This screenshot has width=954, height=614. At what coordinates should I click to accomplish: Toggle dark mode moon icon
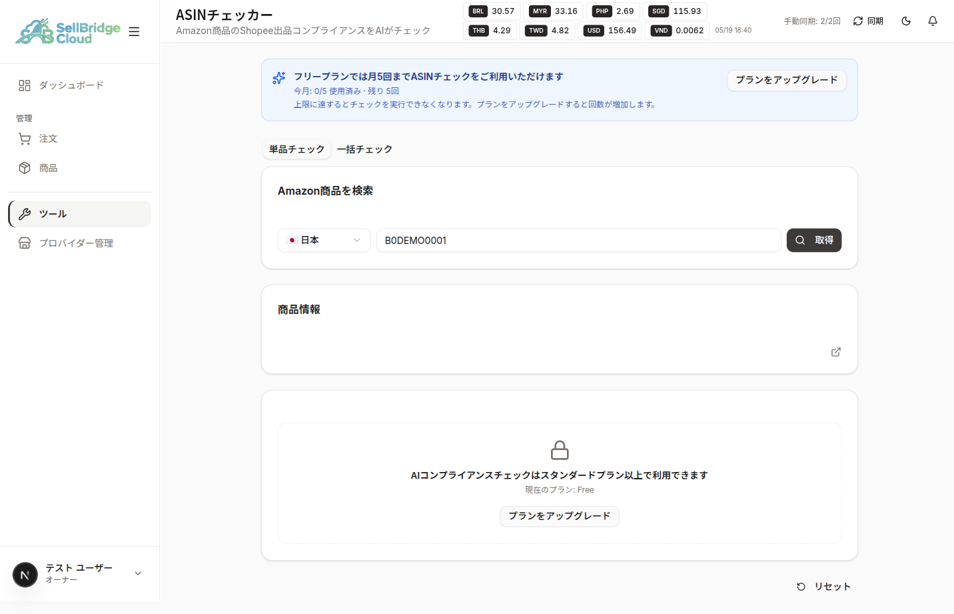[x=906, y=21]
